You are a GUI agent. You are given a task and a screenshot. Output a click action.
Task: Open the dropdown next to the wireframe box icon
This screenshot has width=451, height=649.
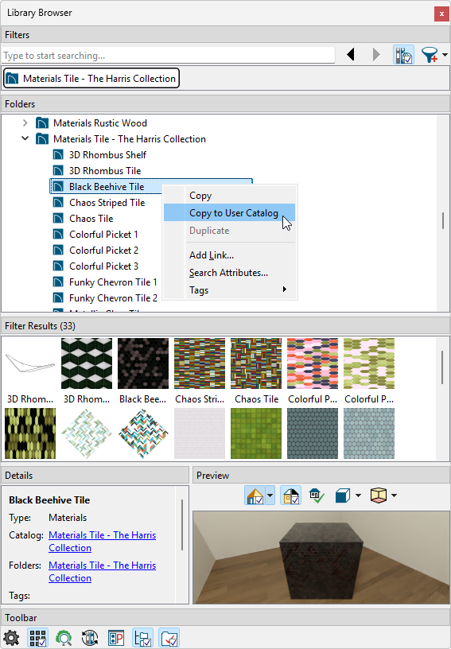tap(394, 495)
